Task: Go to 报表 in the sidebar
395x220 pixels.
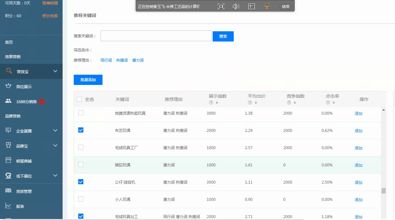Action: (x=20, y=206)
